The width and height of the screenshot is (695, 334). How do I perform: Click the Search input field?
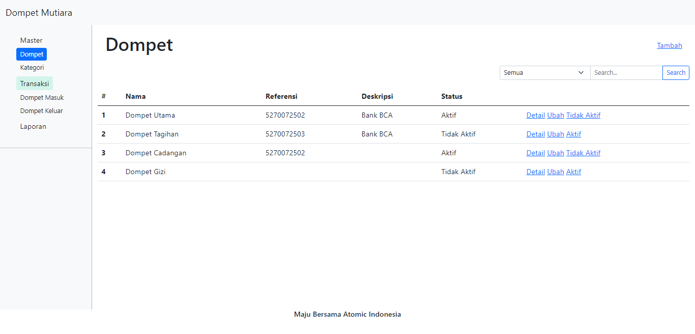pyautogui.click(x=626, y=73)
